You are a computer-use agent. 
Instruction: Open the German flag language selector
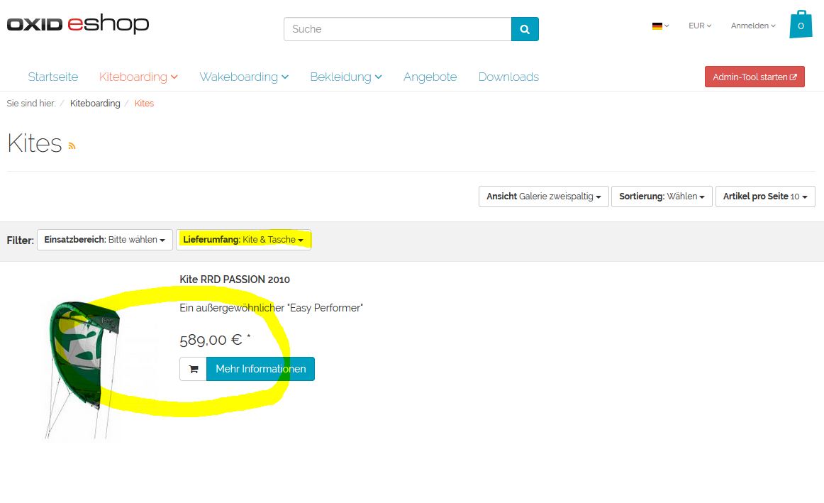click(660, 26)
